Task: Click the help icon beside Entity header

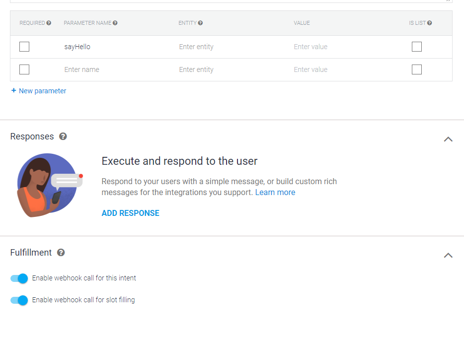Action: click(x=200, y=23)
